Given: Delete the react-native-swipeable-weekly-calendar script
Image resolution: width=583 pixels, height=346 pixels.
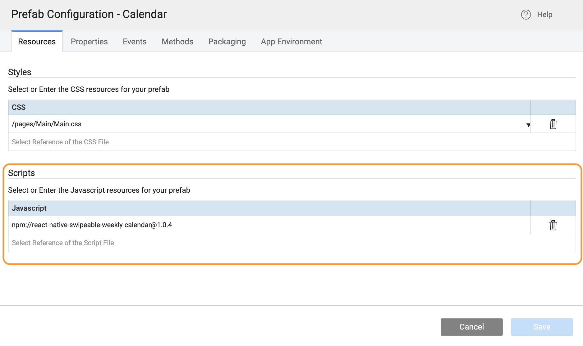Looking at the screenshot, I should (553, 225).
